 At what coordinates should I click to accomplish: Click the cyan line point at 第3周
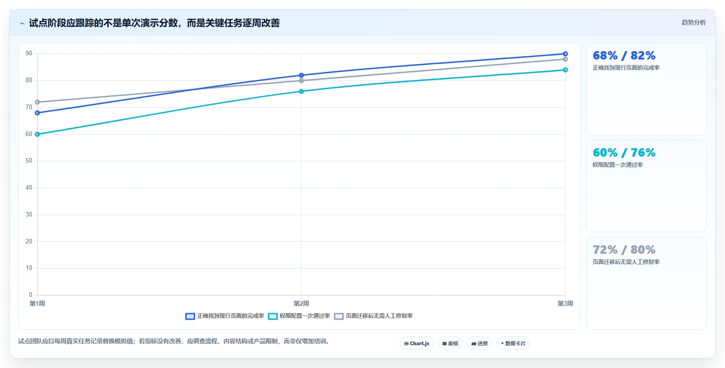tap(565, 70)
